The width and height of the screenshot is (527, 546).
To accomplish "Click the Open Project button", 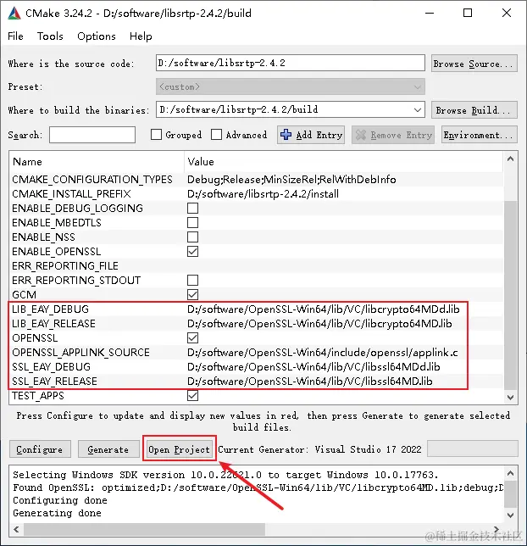I will [180, 449].
